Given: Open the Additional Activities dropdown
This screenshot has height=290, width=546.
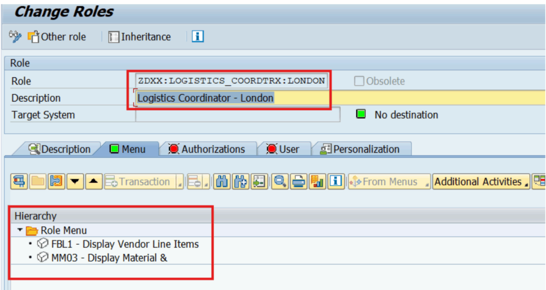Looking at the screenshot, I should (x=480, y=181).
